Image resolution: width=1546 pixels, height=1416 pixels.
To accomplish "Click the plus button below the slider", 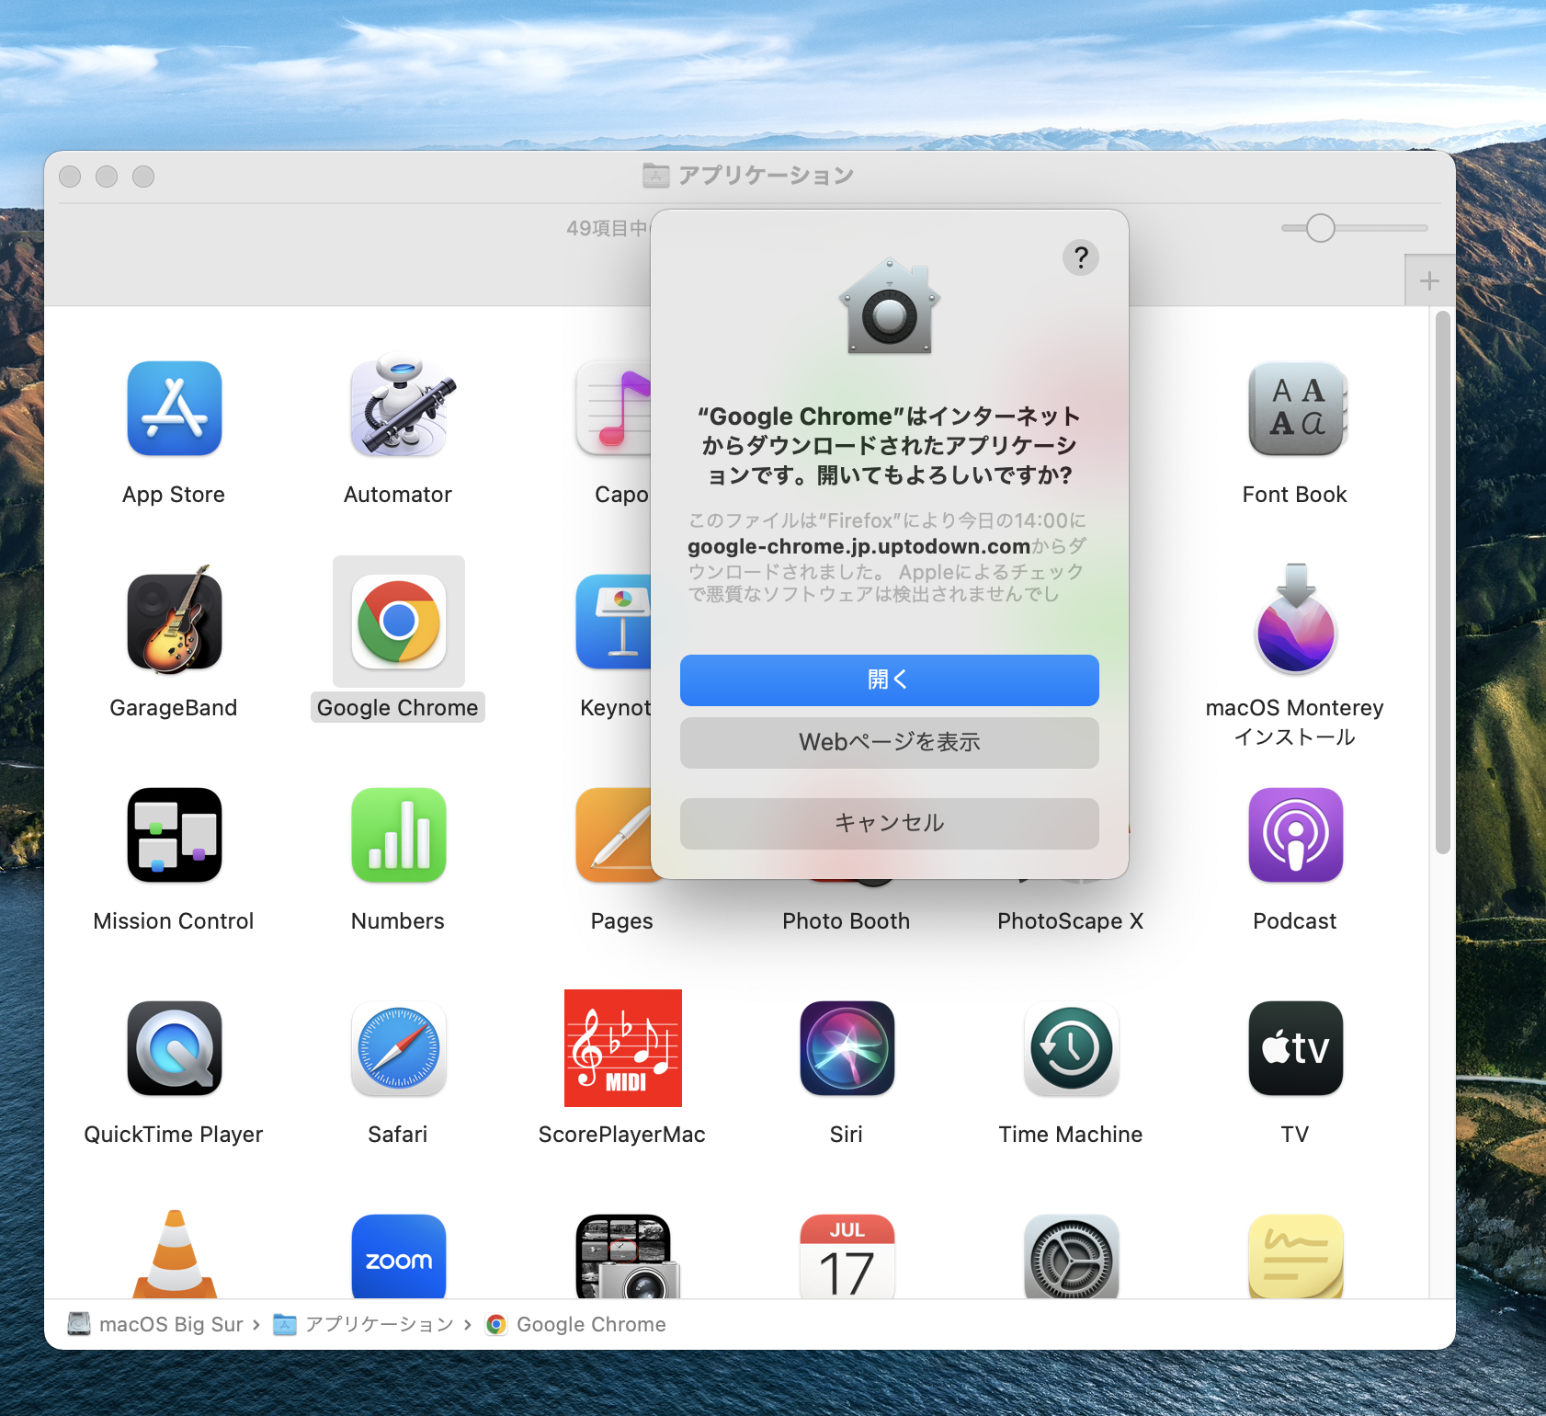I will coord(1428,280).
